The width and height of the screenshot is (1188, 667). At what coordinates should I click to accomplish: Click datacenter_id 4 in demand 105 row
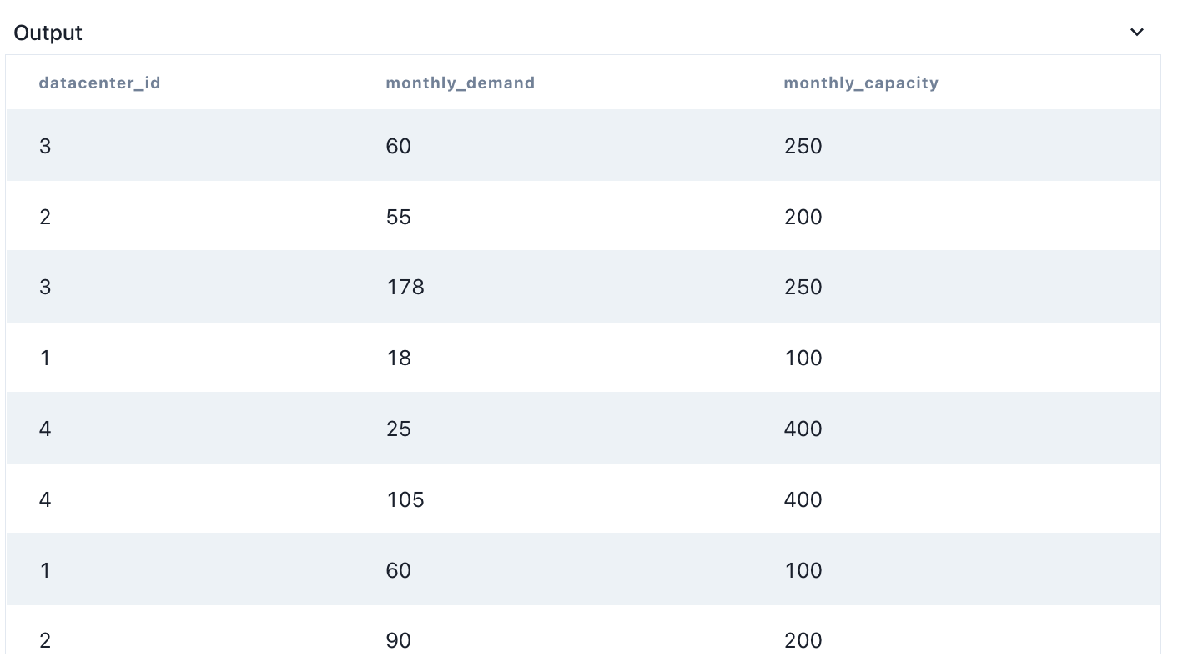(45, 499)
